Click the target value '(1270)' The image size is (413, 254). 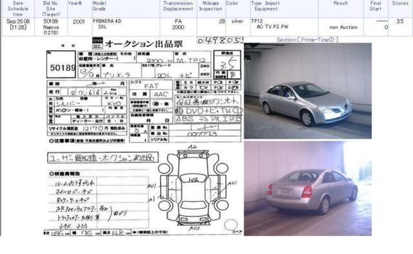tap(50, 33)
